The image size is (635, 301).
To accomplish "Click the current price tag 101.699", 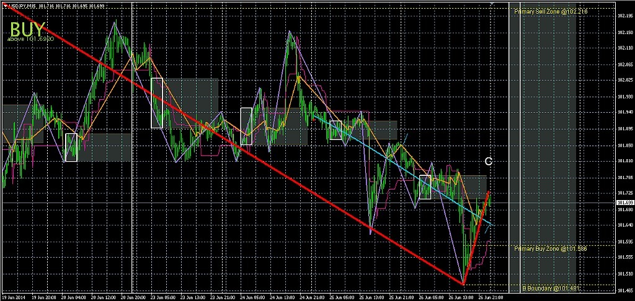I will tap(625, 203).
